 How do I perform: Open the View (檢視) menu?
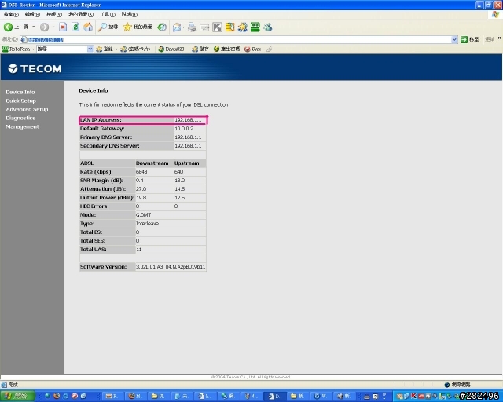tap(54, 14)
